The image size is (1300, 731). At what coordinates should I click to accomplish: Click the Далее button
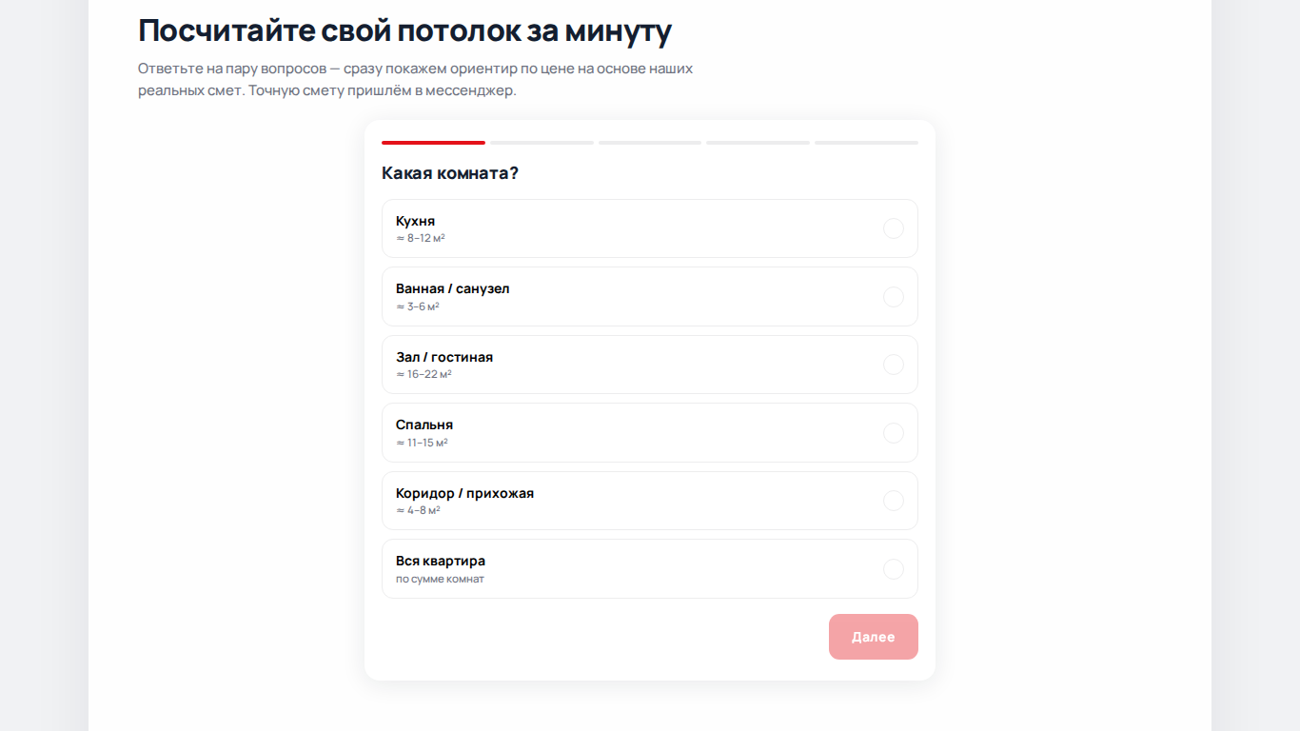point(874,637)
